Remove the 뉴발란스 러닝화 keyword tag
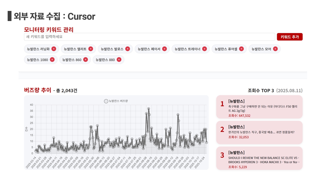The height and width of the screenshot is (177, 314). [54, 49]
